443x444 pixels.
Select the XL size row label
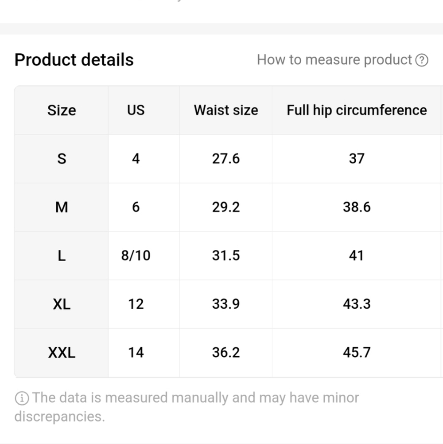[x=62, y=304]
